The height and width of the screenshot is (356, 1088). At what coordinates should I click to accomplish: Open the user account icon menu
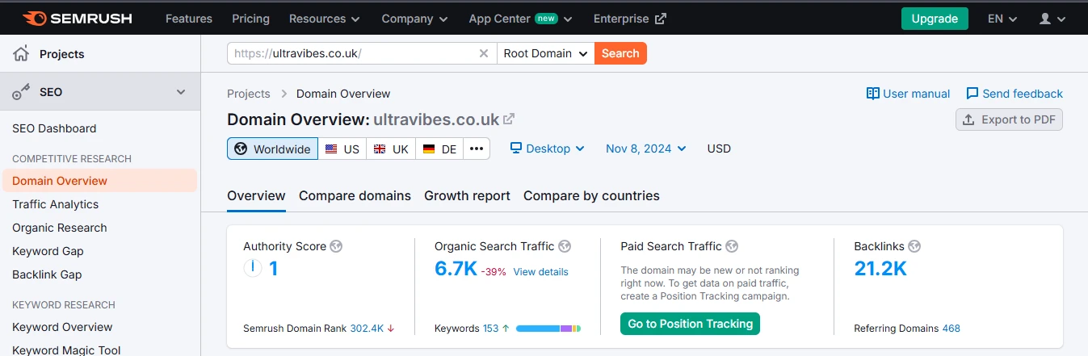(1051, 19)
